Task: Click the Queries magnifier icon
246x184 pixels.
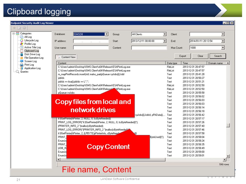Action: click(18, 72)
